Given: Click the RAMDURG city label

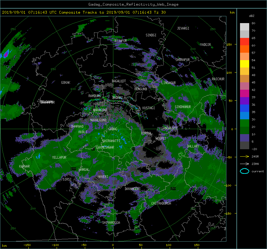Looking at the screenshot, I should point(95,96).
